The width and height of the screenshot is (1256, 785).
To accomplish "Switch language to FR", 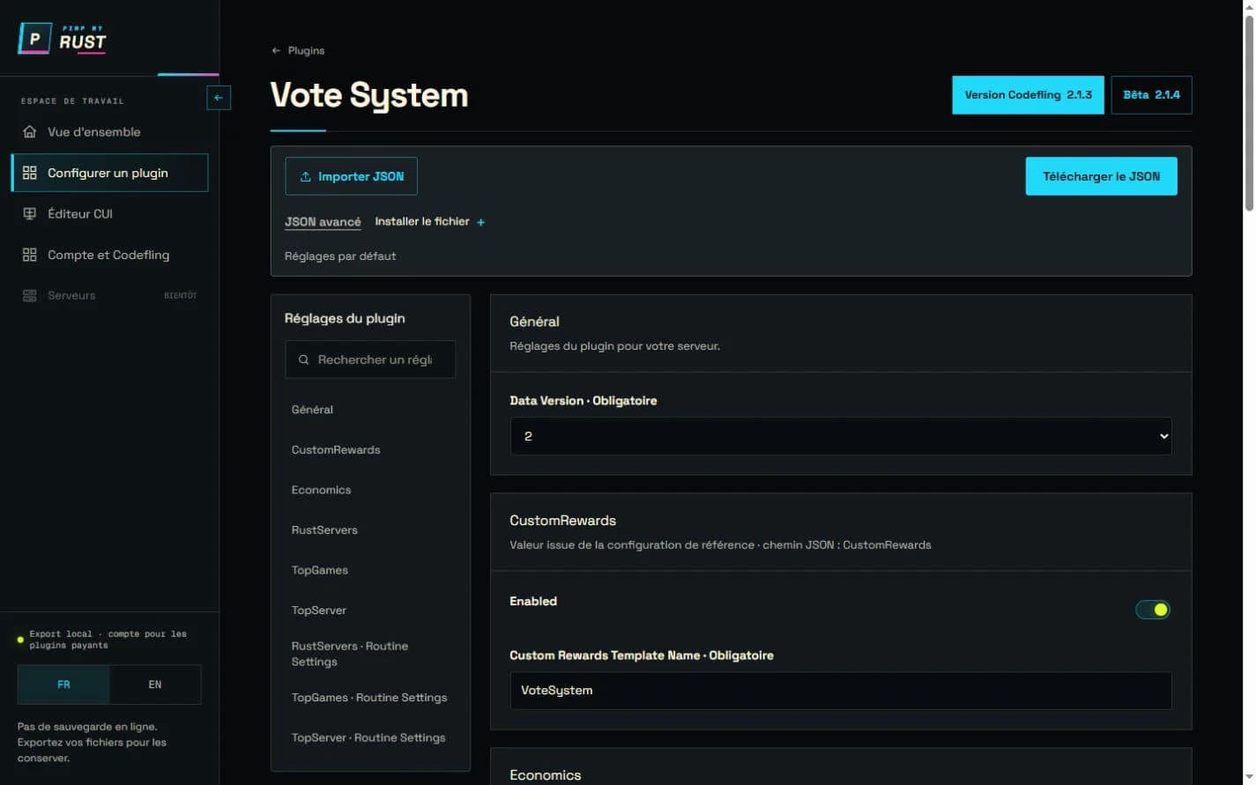I will click(x=63, y=685).
